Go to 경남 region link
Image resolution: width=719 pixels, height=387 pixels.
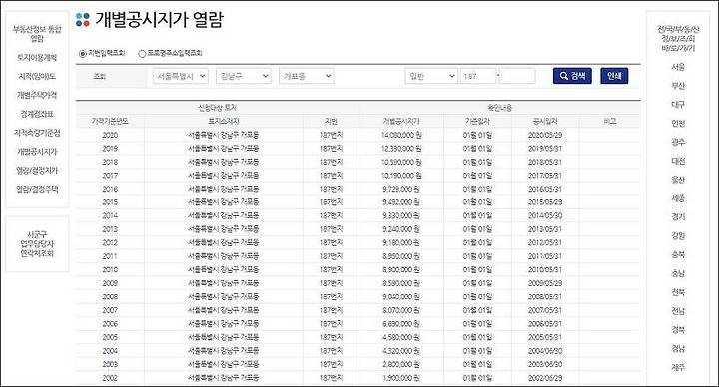[x=678, y=348]
